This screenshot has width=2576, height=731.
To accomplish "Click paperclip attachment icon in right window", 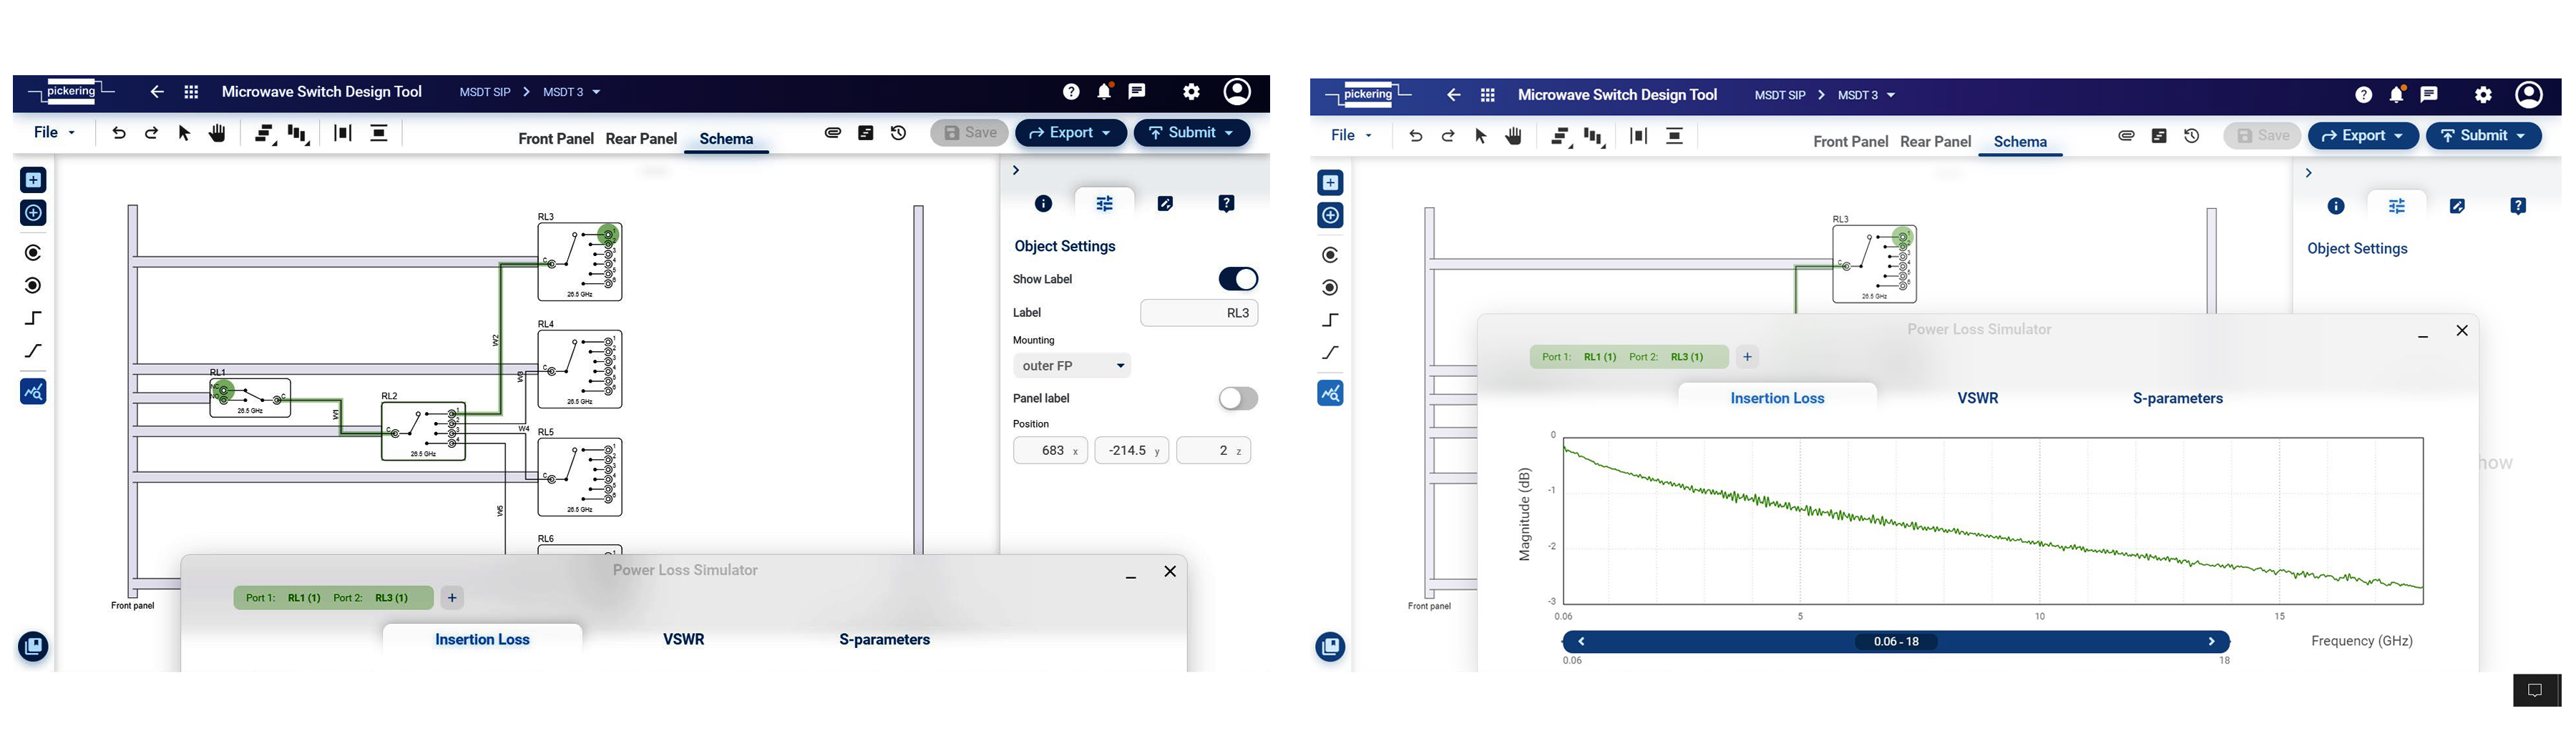I will click(x=2126, y=136).
